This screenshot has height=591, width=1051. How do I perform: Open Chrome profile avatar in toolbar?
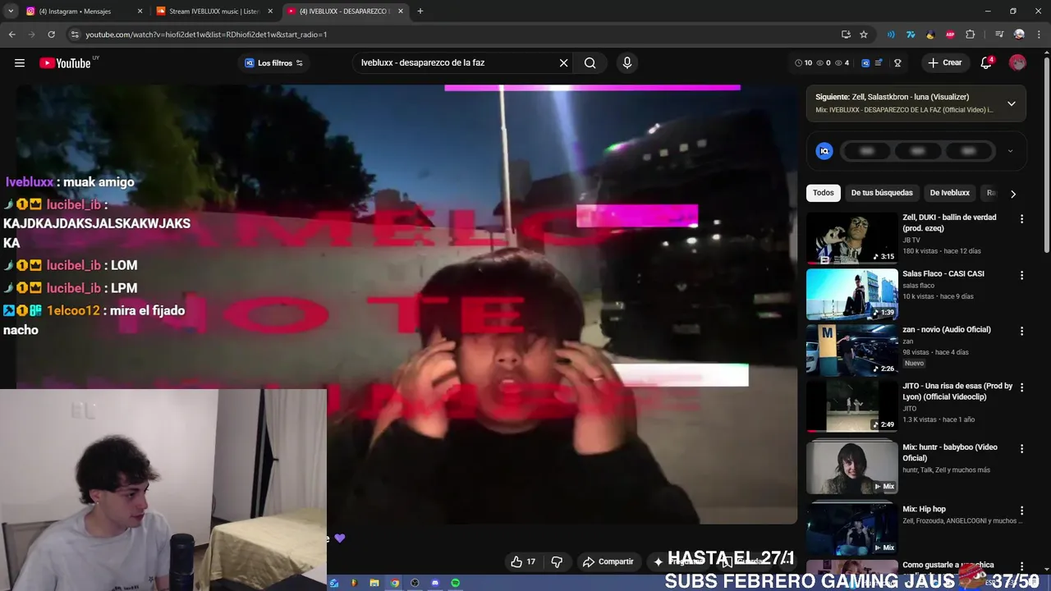click(x=1019, y=34)
